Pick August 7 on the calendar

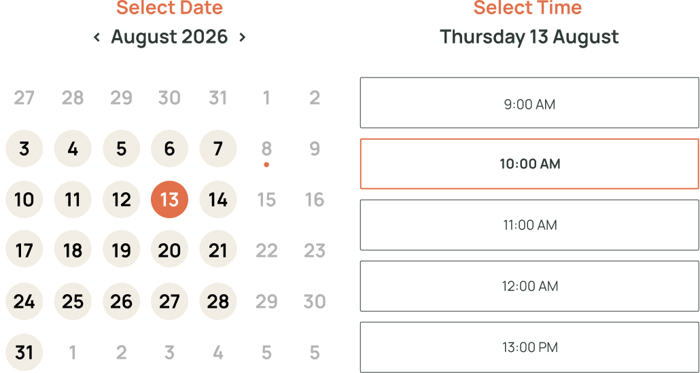coord(218,149)
